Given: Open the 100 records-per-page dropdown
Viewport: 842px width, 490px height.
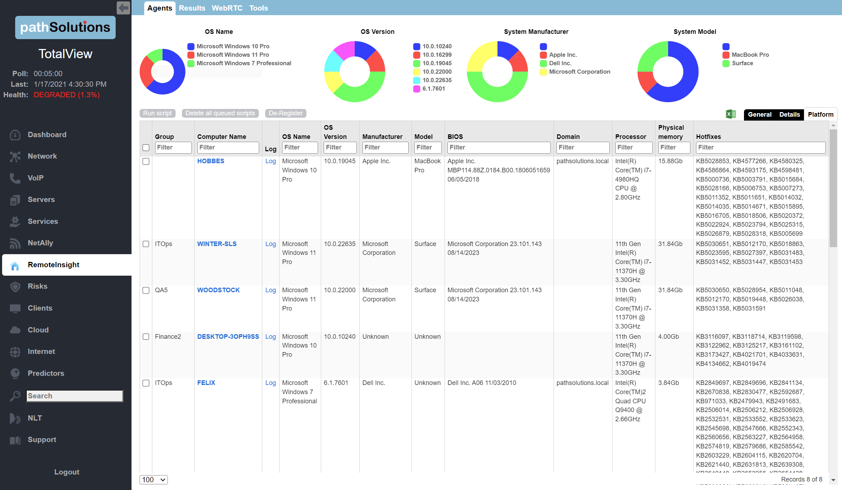Looking at the screenshot, I should click(x=154, y=480).
